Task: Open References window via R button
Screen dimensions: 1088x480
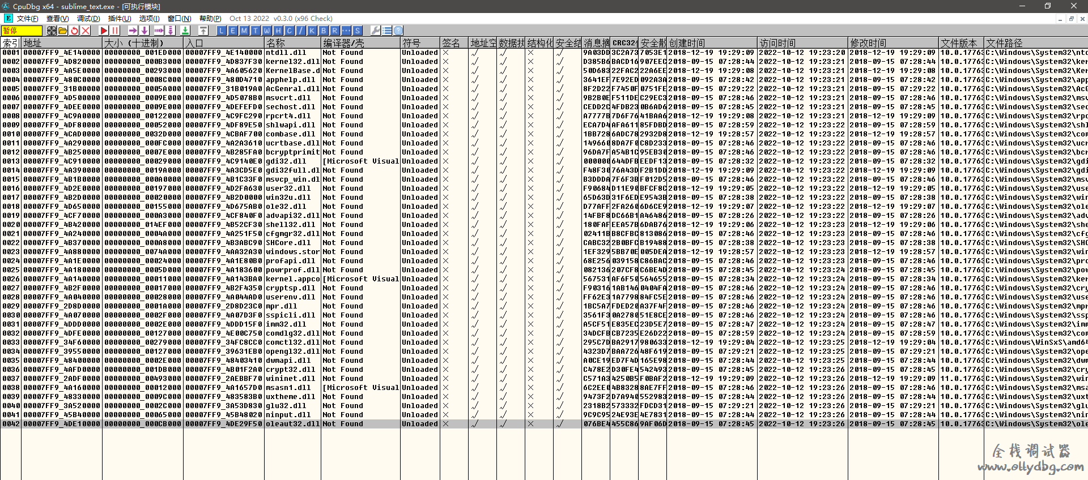Action: (335, 31)
